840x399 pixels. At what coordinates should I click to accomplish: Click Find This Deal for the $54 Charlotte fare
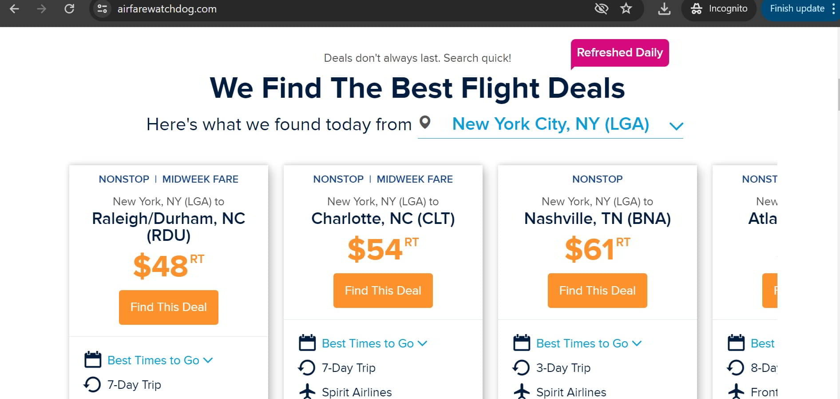(383, 290)
